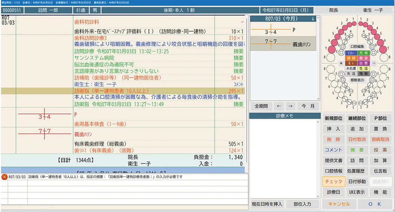The height and width of the screenshot is (212, 395).
Task: Go to next period with right arrow
Action: pyautogui.click(x=290, y=106)
